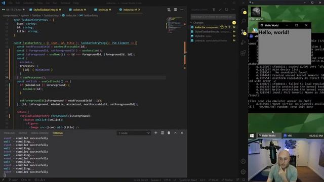Refresh the Source Control panel
Viewport: 324px width, 182px height.
[x=226, y=10]
